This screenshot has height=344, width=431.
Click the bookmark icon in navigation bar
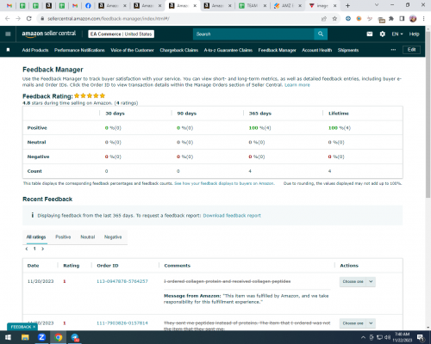[x=8, y=50]
